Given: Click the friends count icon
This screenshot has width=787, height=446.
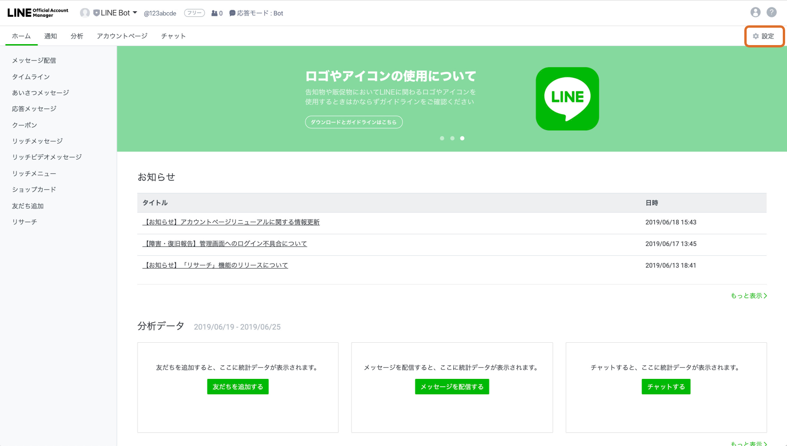Looking at the screenshot, I should pos(214,13).
